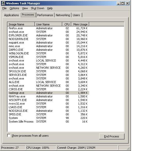Sort by Image Name column header

coord(22,24)
